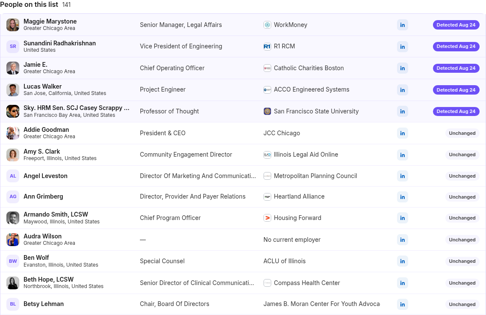
Task: Open LinkedIn icon for Armando Smith, LCSW
Action: [x=402, y=218]
